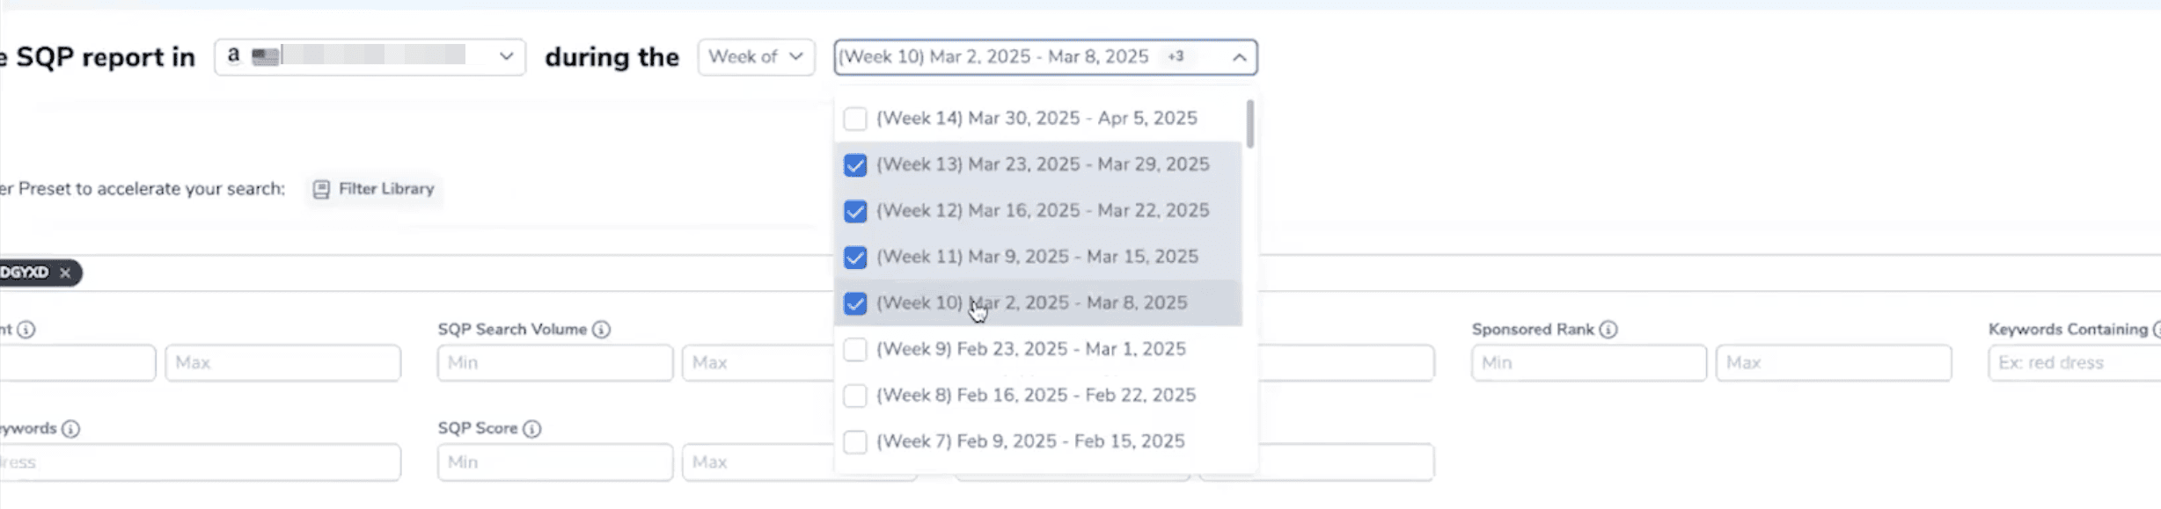Click the Amazon marketplace logo icon

click(x=233, y=55)
